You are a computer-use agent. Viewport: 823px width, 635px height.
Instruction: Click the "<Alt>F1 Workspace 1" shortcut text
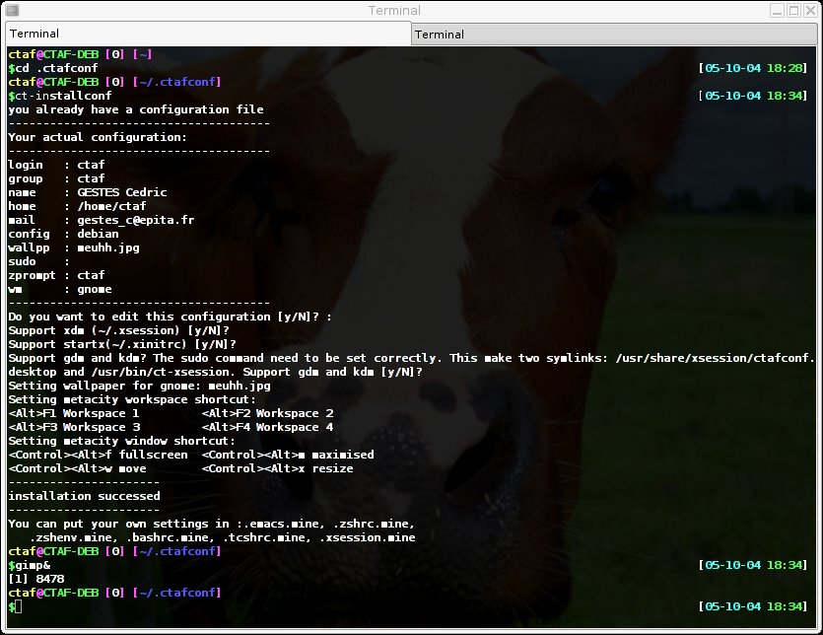74,413
